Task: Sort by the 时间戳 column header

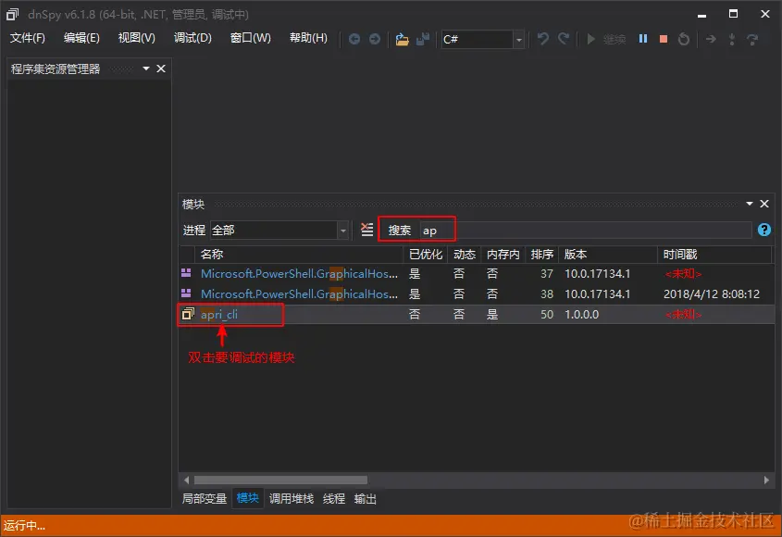Action: pyautogui.click(x=714, y=255)
